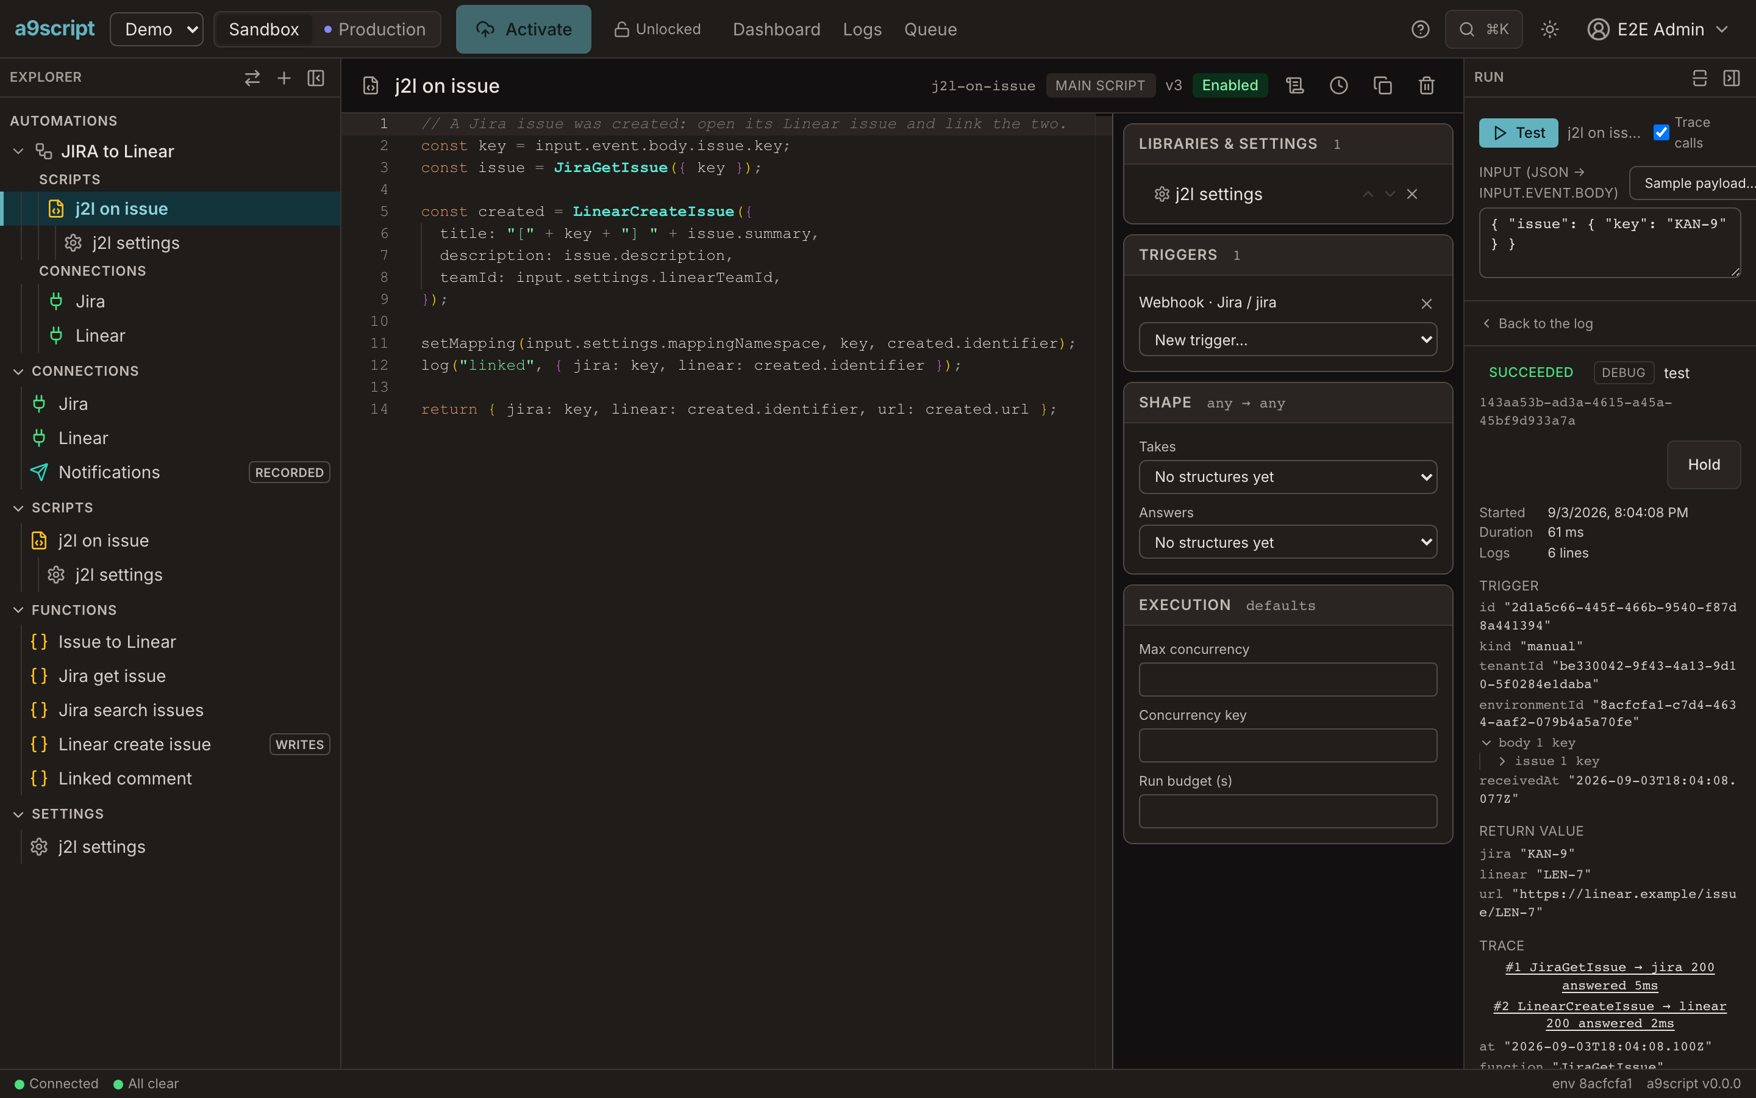Switch to Production environment
The image size is (1756, 1098).
(x=375, y=29)
